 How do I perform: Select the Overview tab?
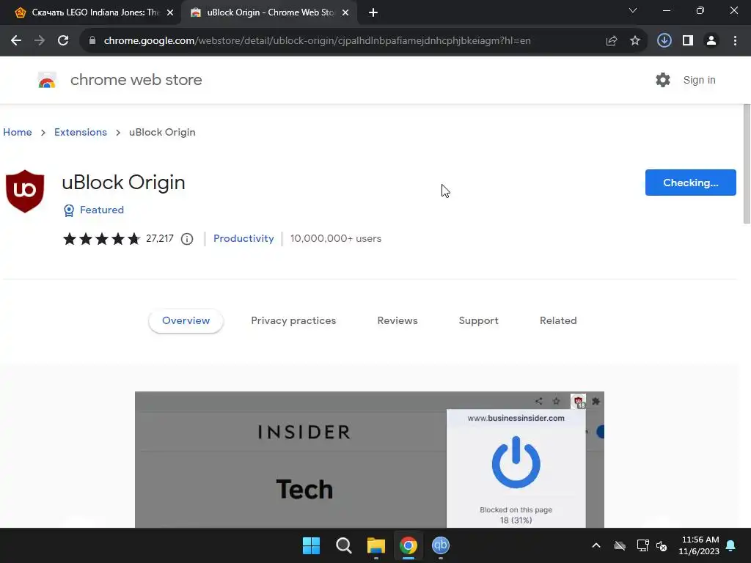coord(186,321)
